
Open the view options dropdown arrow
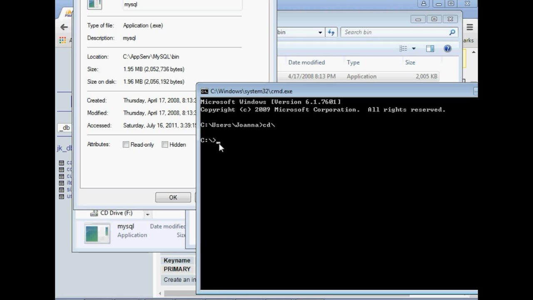pos(413,49)
